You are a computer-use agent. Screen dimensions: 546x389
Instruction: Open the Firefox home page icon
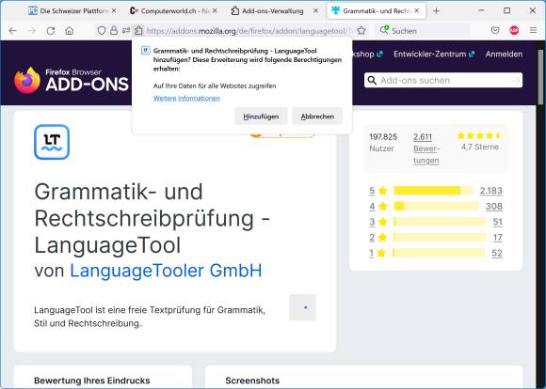pyautogui.click(x=70, y=31)
